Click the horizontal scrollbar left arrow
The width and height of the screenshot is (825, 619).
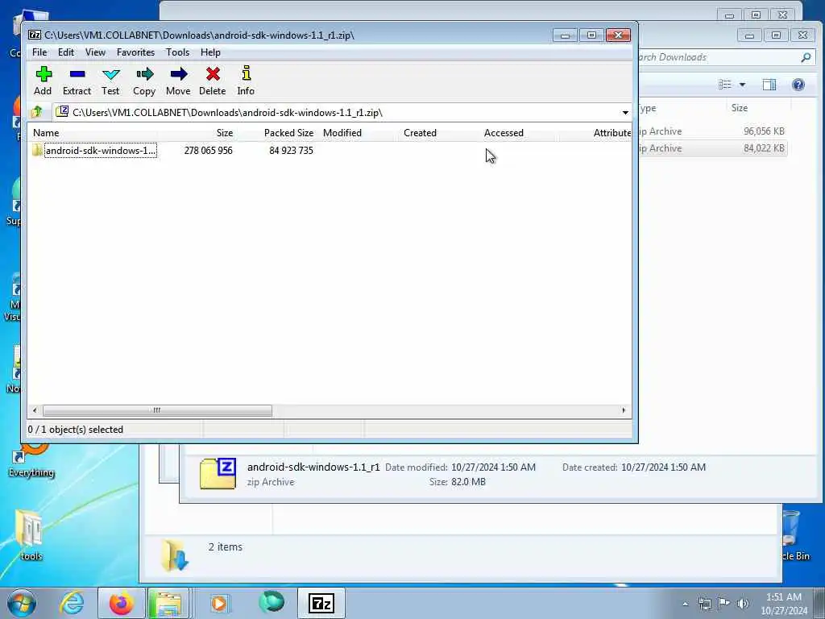(x=35, y=410)
